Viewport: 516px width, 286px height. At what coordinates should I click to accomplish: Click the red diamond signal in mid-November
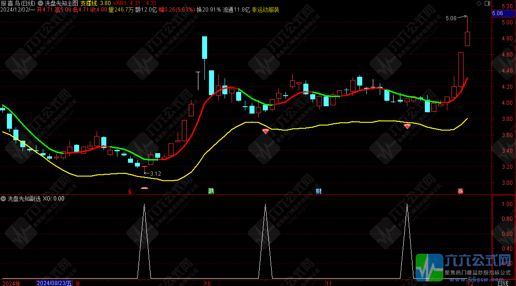pyautogui.click(x=407, y=126)
